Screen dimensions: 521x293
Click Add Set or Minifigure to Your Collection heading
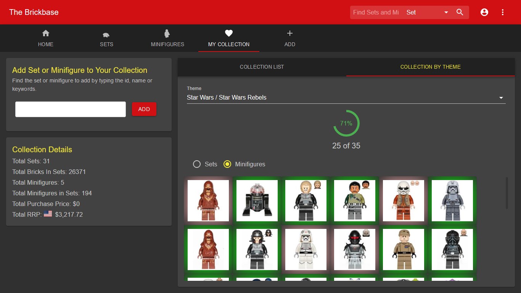pyautogui.click(x=80, y=70)
